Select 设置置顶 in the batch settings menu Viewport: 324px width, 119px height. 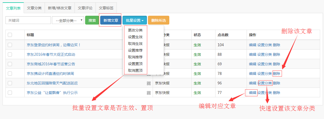click(135, 64)
